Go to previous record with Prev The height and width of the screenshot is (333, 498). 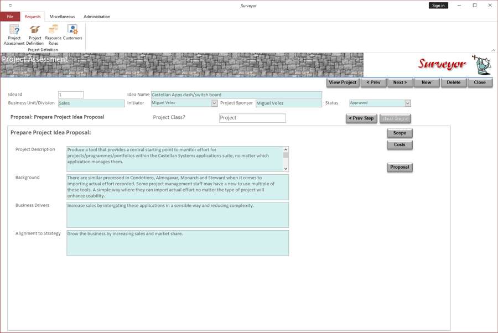click(373, 82)
